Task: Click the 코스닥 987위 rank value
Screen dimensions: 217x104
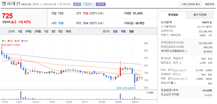Action: click(205, 27)
